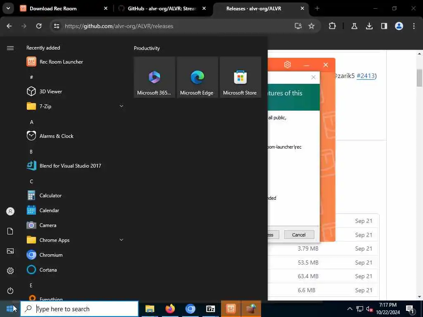Focus the Type here to search box
Image resolution: width=423 pixels, height=317 pixels.
(x=79, y=309)
